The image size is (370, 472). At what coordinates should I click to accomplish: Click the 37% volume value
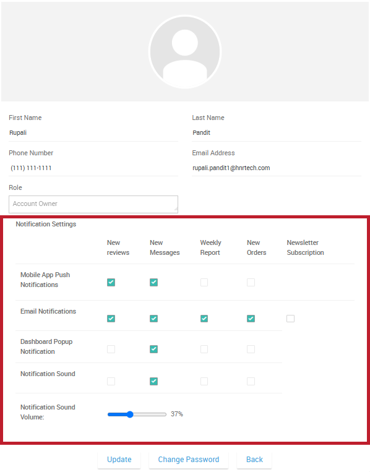click(177, 414)
